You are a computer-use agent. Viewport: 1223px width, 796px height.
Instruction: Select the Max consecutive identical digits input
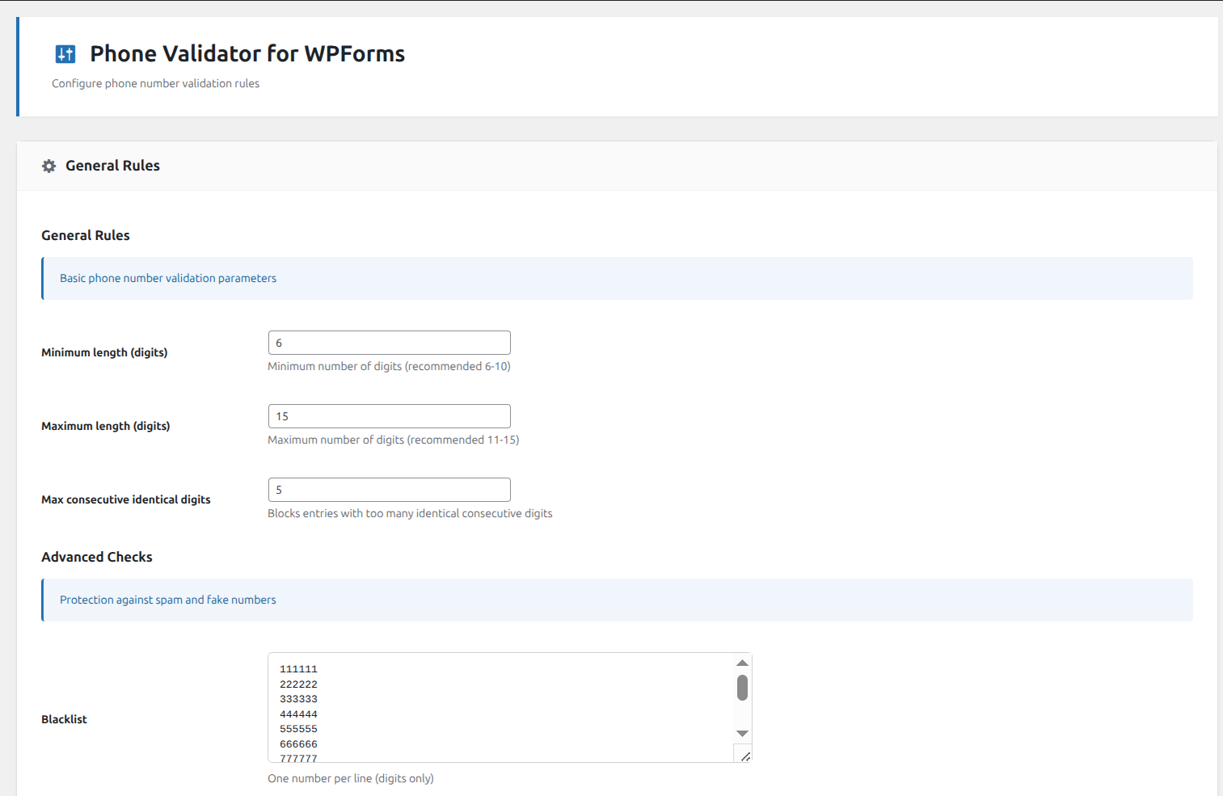pyautogui.click(x=389, y=490)
